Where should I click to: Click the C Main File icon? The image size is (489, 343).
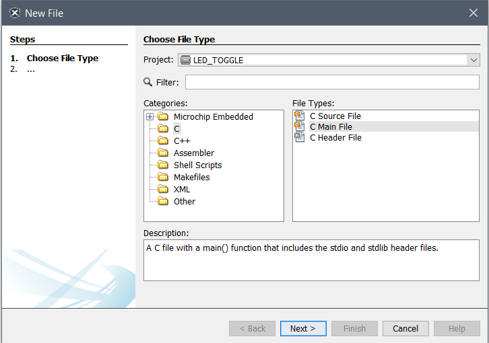pyautogui.click(x=300, y=127)
